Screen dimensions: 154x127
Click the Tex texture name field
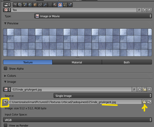74,10
